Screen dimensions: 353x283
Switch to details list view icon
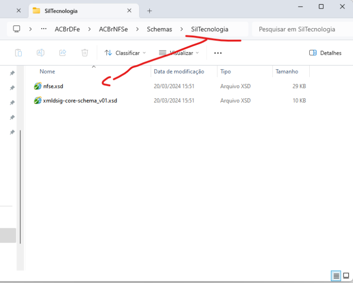click(336, 276)
